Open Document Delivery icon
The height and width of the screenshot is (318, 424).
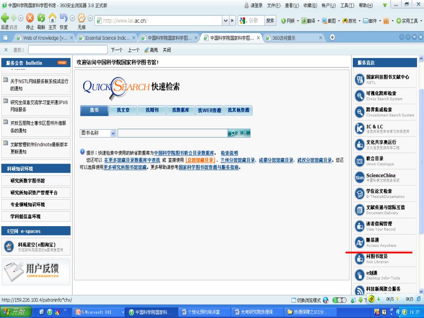360,210
